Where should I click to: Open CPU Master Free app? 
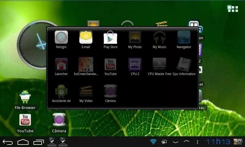pos(159,64)
